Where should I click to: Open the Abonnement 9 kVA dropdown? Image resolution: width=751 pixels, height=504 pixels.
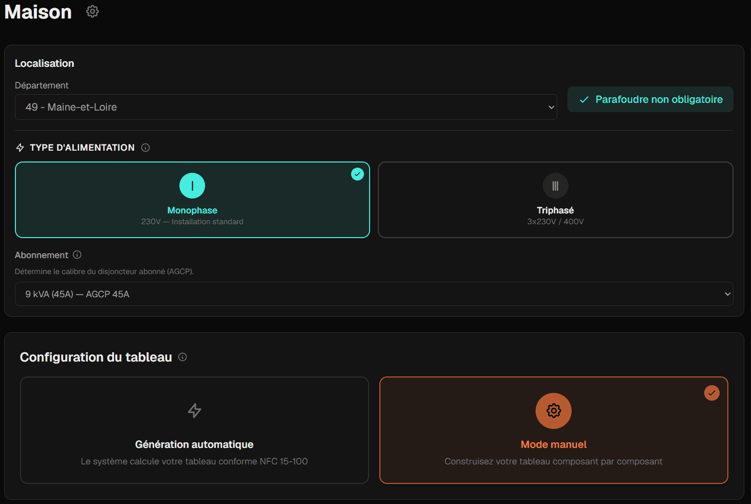(x=374, y=294)
